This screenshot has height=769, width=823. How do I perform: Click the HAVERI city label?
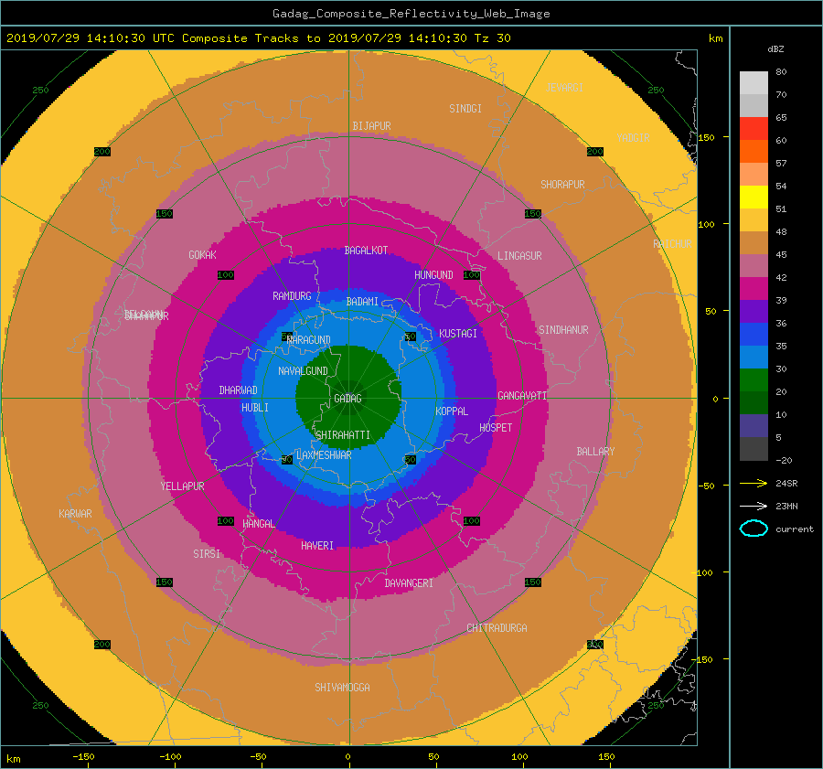(x=317, y=546)
